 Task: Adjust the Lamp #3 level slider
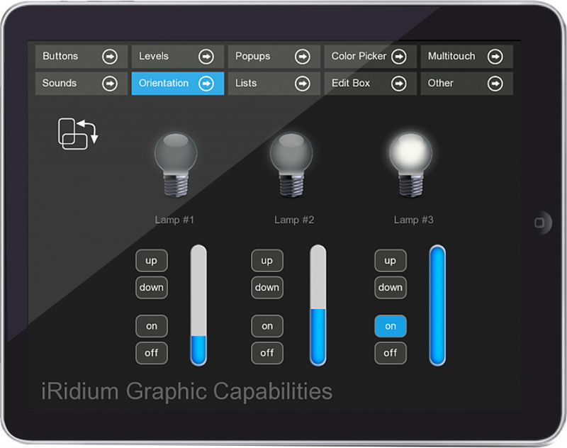pyautogui.click(x=437, y=305)
